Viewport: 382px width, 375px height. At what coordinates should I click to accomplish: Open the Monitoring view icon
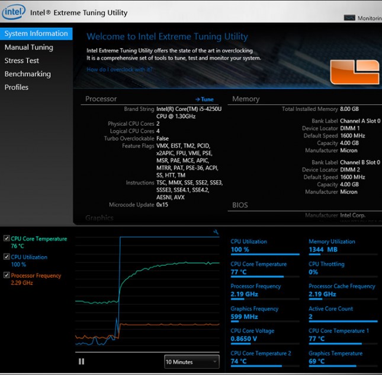tap(349, 18)
